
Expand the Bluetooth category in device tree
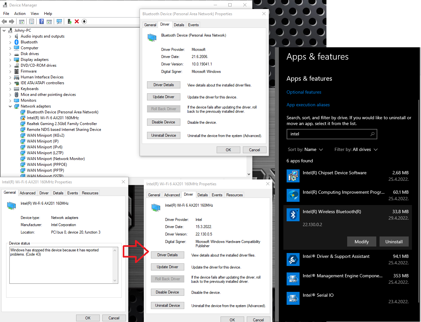(10, 42)
